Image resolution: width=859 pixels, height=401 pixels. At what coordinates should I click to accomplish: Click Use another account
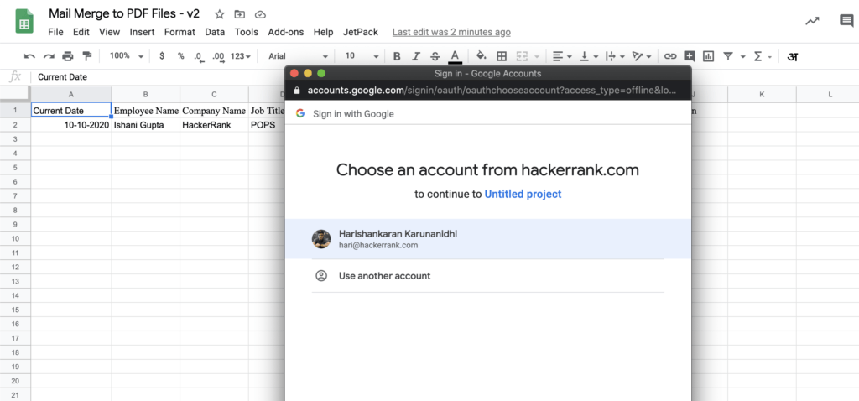[x=487, y=275]
